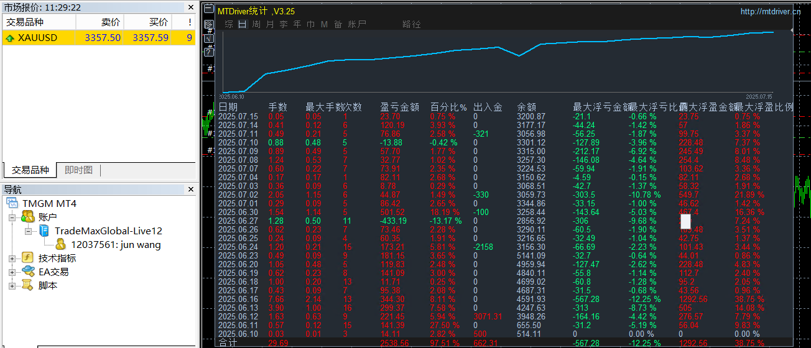Switch to the 年 yearly tab
This screenshot has width=811, height=348.
[297, 24]
